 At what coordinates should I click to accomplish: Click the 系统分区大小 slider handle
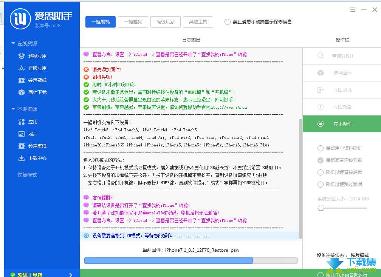[321, 208]
